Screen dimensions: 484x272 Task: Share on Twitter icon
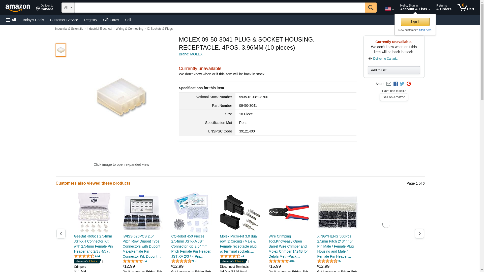point(402,84)
